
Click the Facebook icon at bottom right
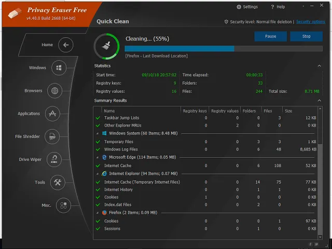pos(311,244)
